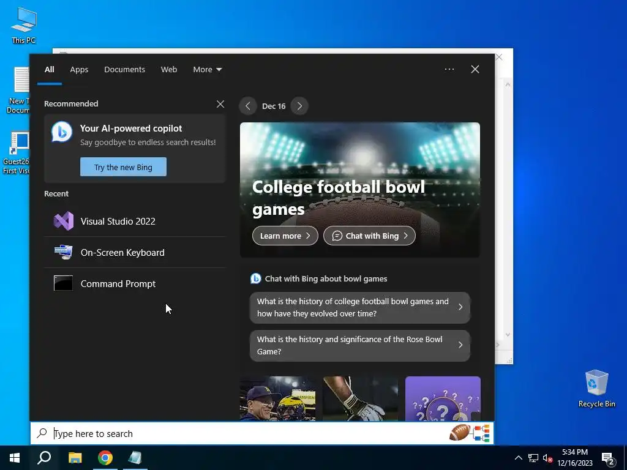
Task: Go to previous day with left arrow
Action: click(x=248, y=106)
